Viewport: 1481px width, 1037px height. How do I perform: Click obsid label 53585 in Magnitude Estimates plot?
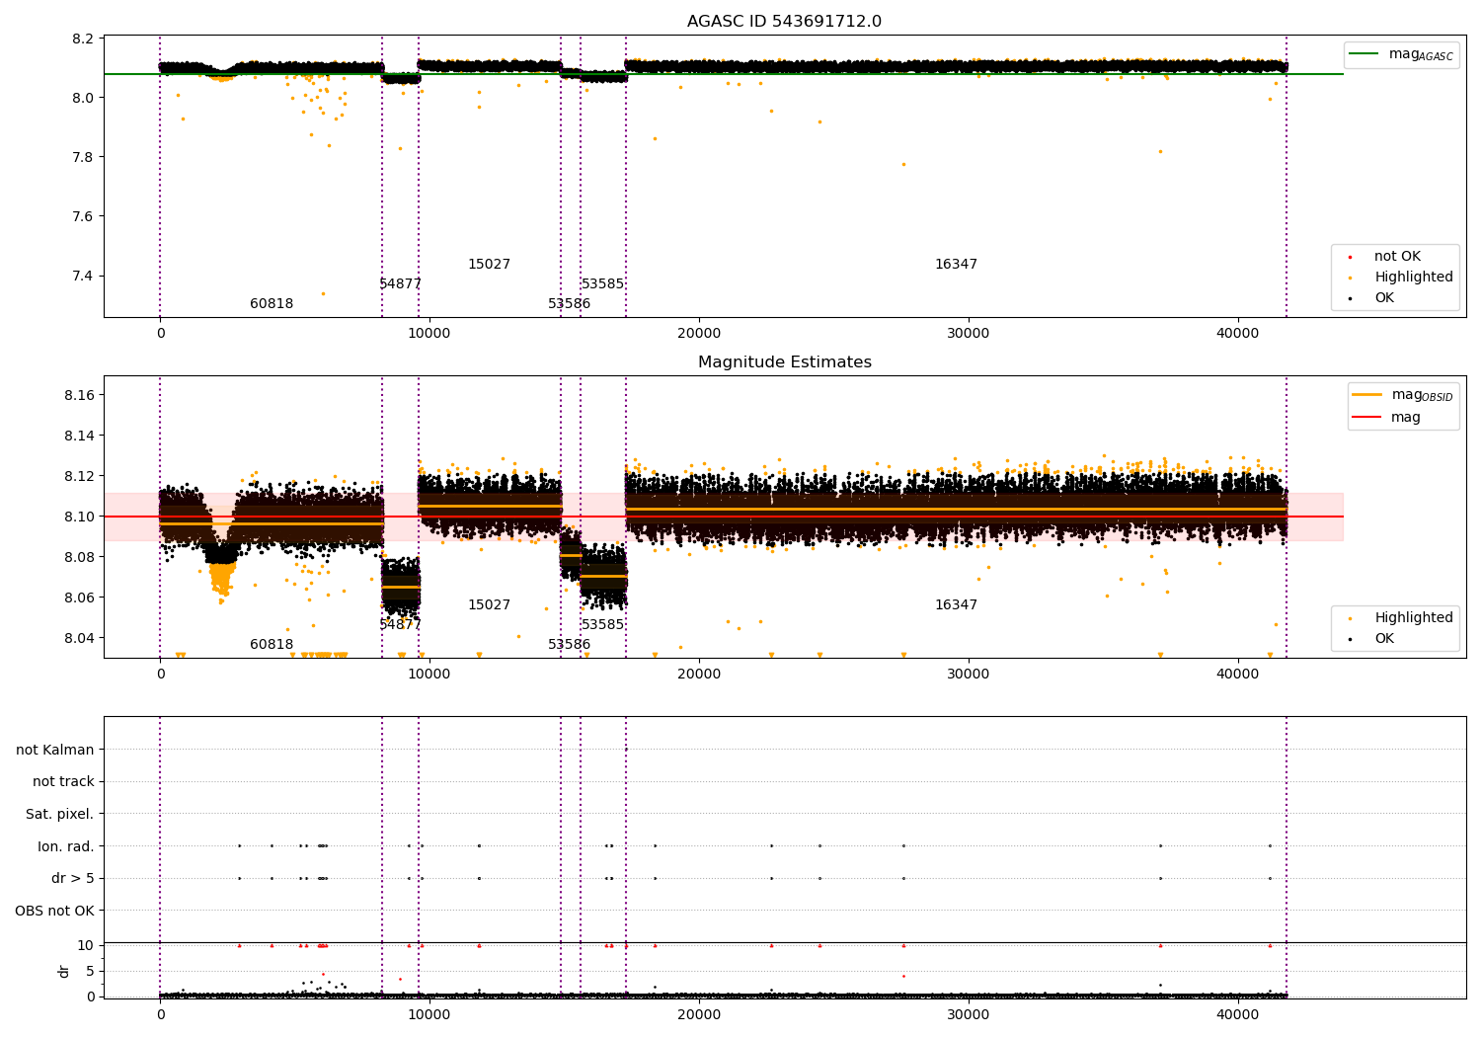[x=603, y=625]
